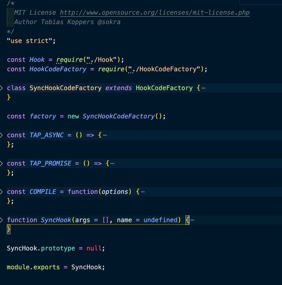Click SyncHookCodeFactory constructor call after new
Image resolution: width=282 pixels, height=285 pixels.
119,116
